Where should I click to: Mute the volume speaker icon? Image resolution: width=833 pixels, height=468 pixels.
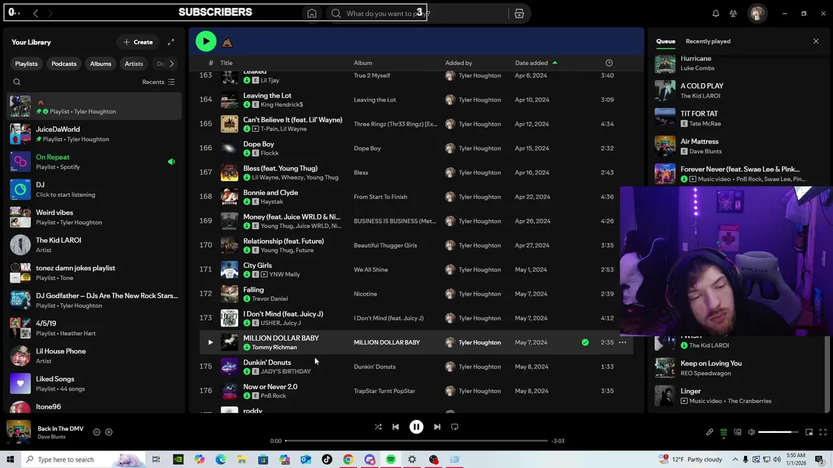pyautogui.click(x=751, y=432)
